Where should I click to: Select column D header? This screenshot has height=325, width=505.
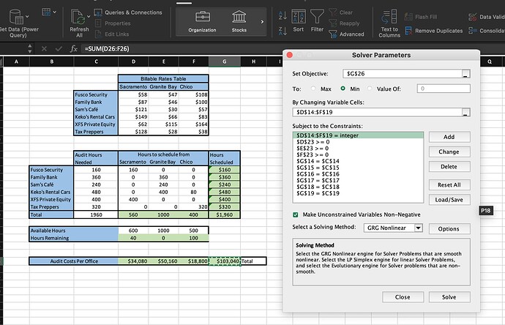pos(133,61)
